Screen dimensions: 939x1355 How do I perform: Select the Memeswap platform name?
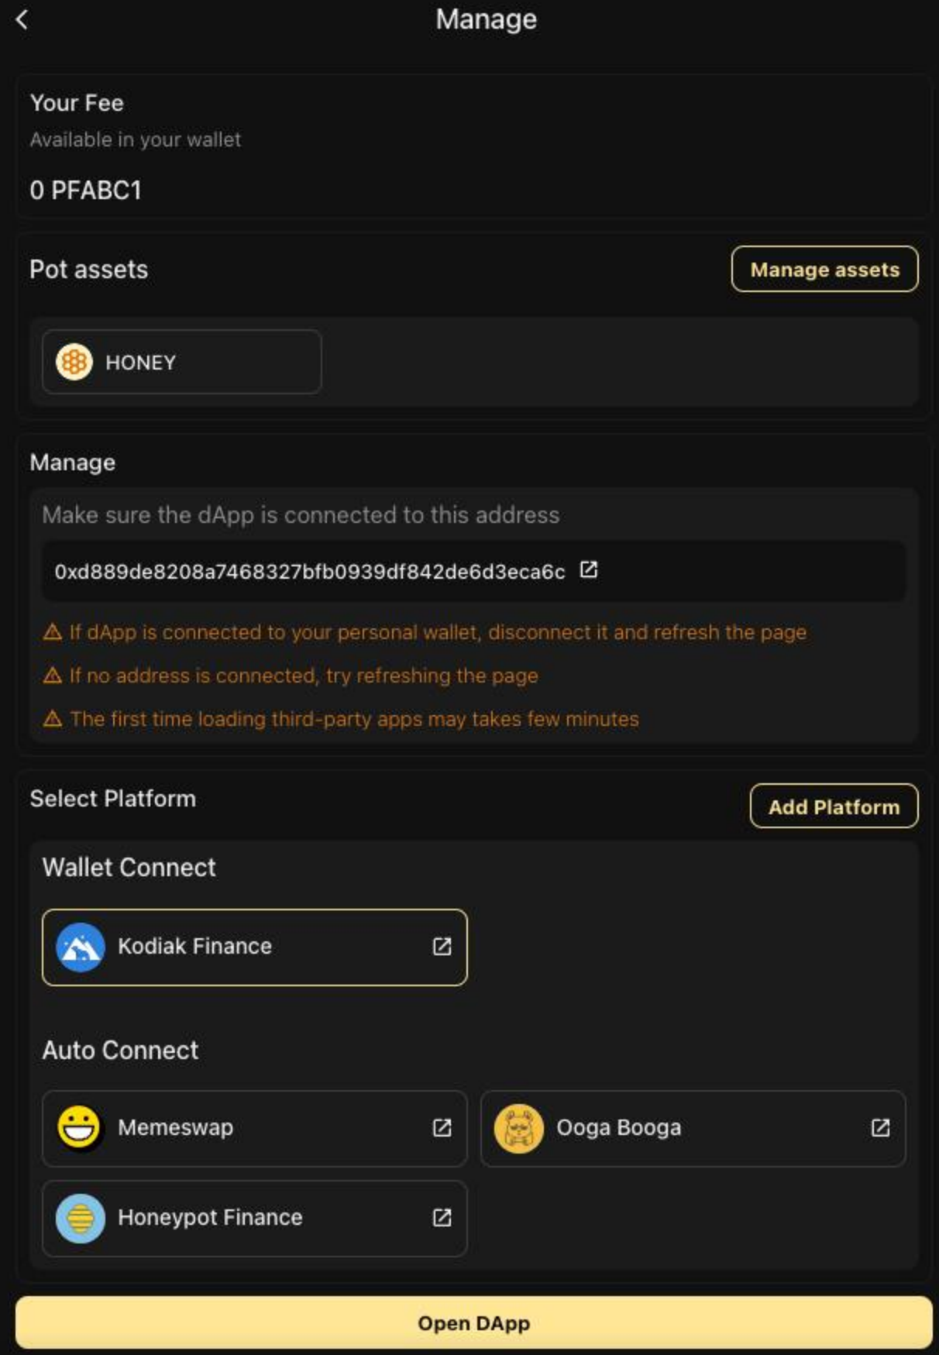[x=175, y=1128]
